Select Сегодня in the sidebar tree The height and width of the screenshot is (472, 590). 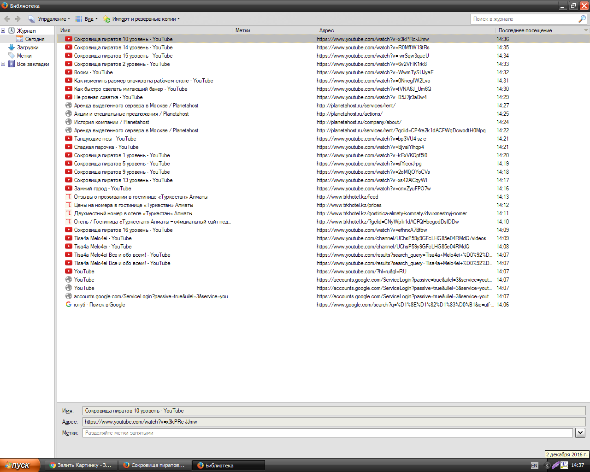pyautogui.click(x=35, y=39)
